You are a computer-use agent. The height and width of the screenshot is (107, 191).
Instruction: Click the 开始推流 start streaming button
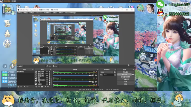[126, 72]
